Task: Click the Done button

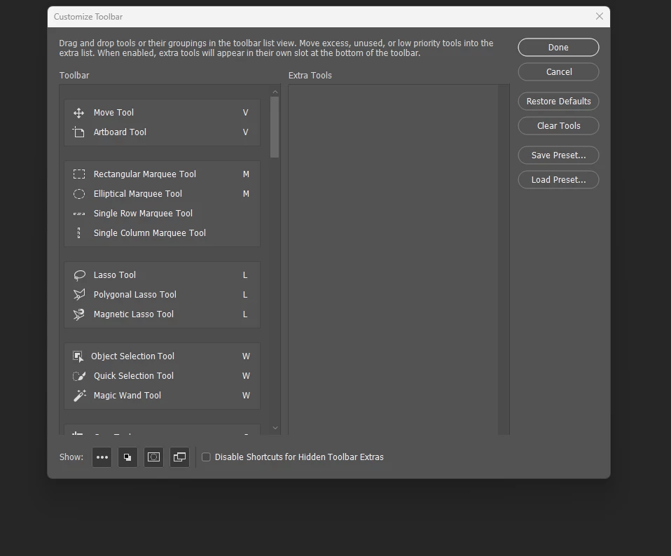Action: pyautogui.click(x=558, y=48)
